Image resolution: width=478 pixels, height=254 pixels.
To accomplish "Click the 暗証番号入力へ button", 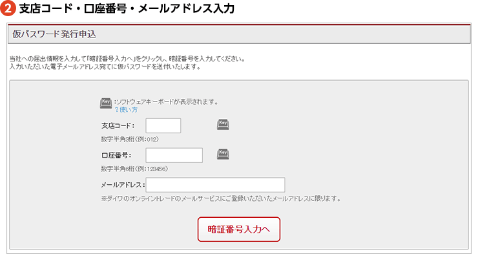I will tap(239, 229).
